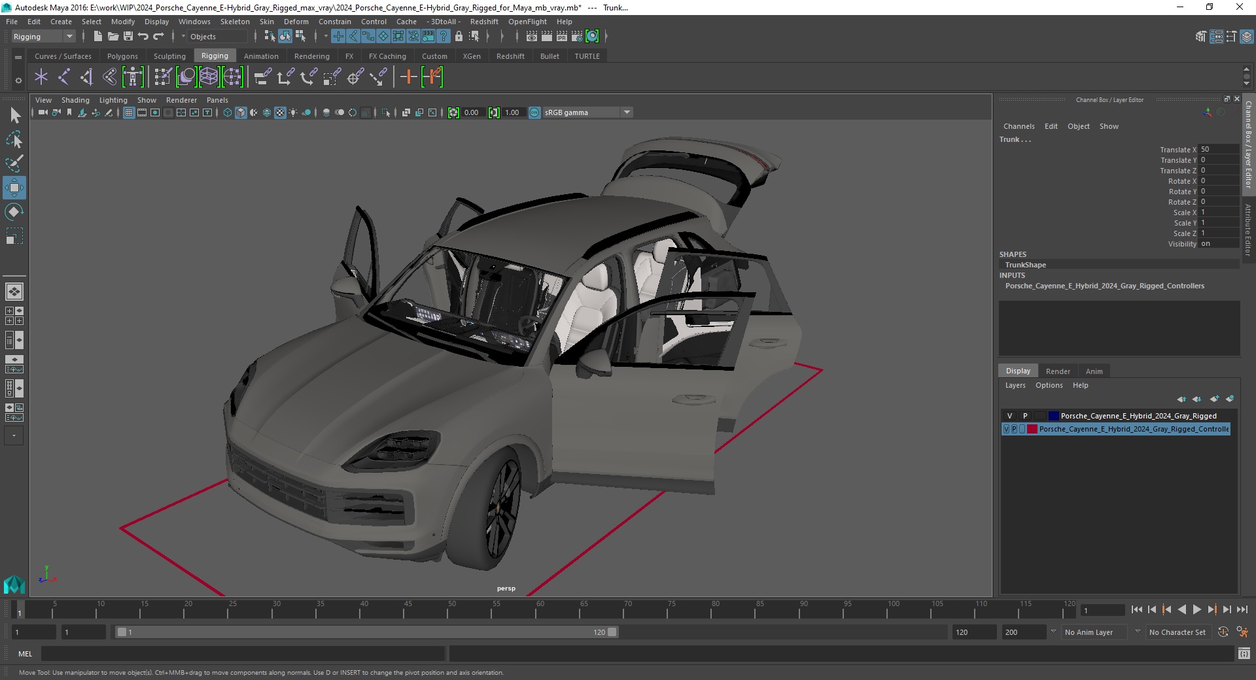Open the Deform menu
Screen dimensions: 1256x680
pos(296,22)
